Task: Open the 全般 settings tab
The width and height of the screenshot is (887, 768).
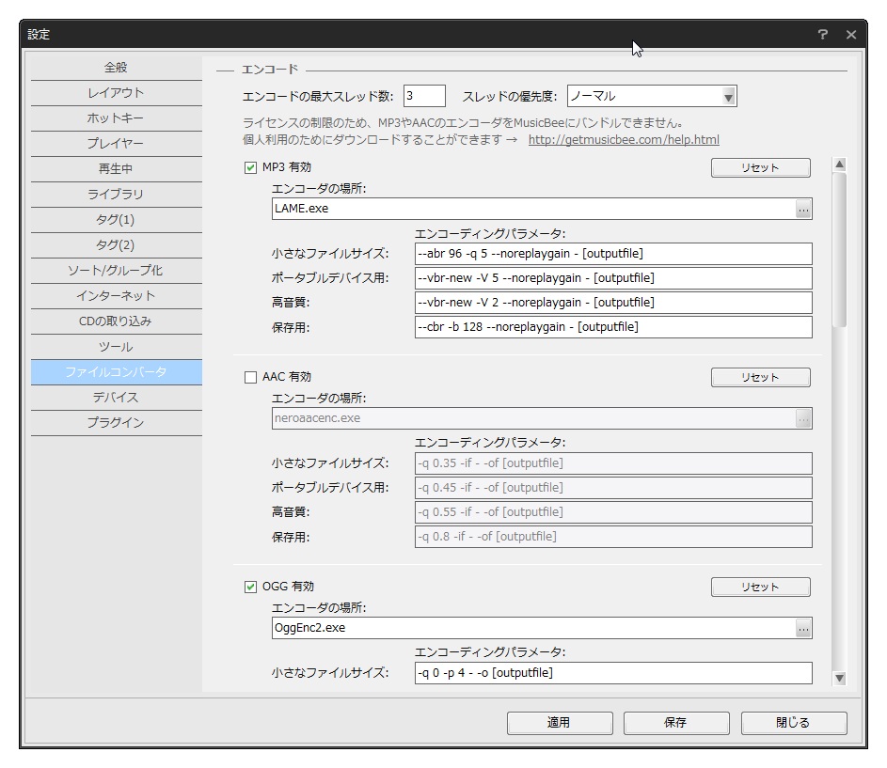Action: pyautogui.click(x=116, y=68)
